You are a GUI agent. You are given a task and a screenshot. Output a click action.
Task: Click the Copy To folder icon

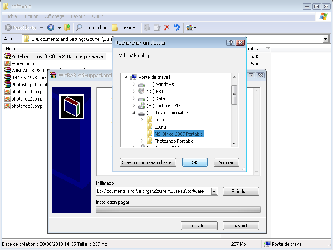(x=157, y=28)
